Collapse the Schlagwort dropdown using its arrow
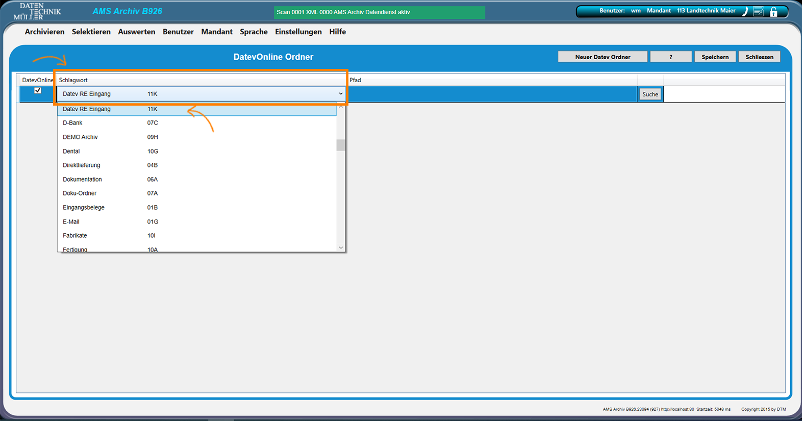802x421 pixels. point(340,94)
